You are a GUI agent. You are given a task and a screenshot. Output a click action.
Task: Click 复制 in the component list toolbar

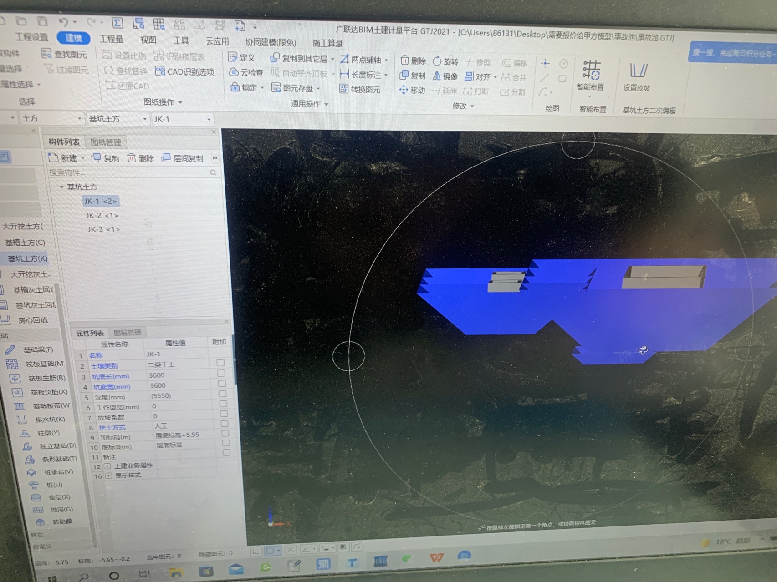(x=105, y=158)
